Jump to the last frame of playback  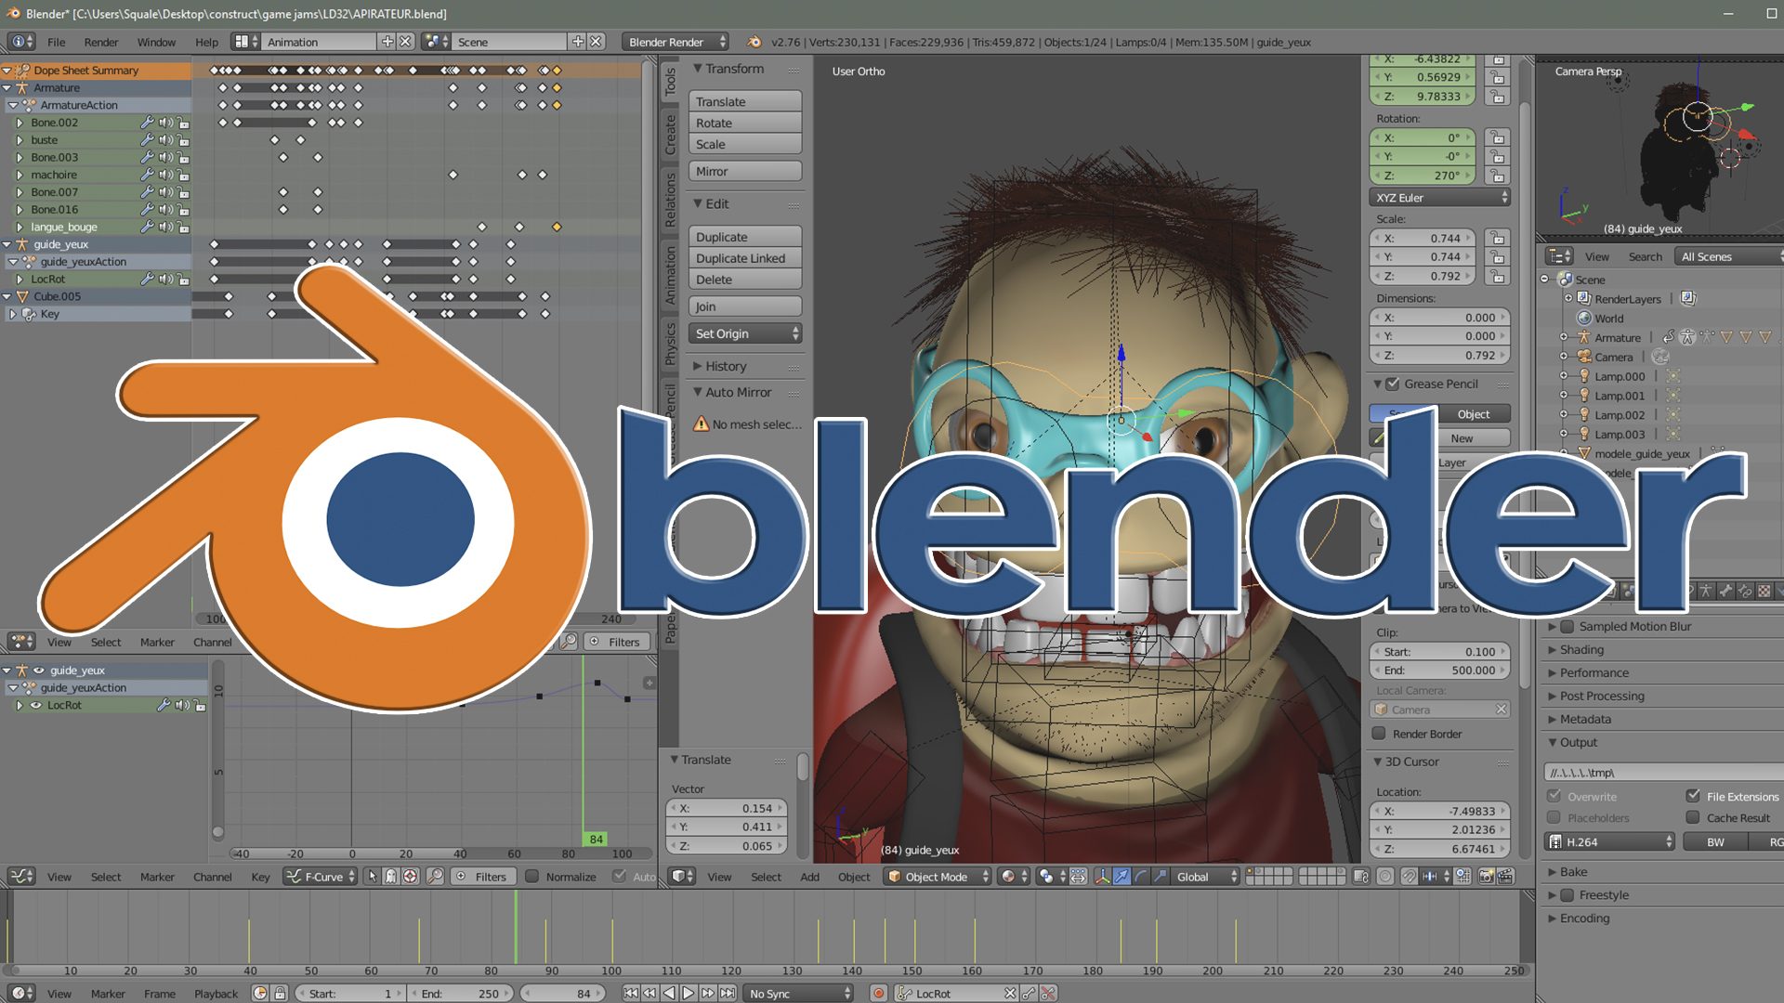[728, 993]
